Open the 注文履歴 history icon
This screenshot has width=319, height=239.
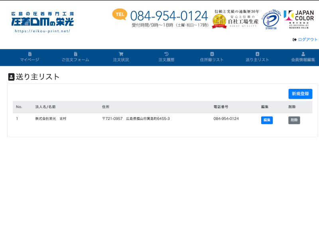coord(167,54)
